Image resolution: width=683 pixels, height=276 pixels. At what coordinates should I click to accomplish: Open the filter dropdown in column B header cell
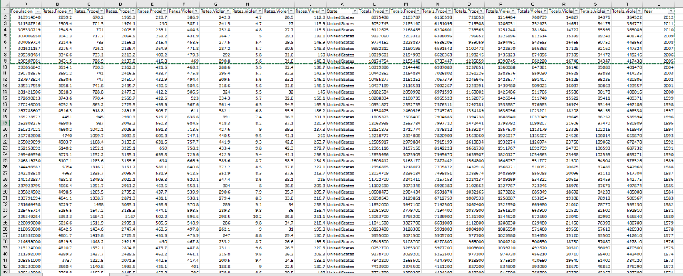[x=69, y=10]
